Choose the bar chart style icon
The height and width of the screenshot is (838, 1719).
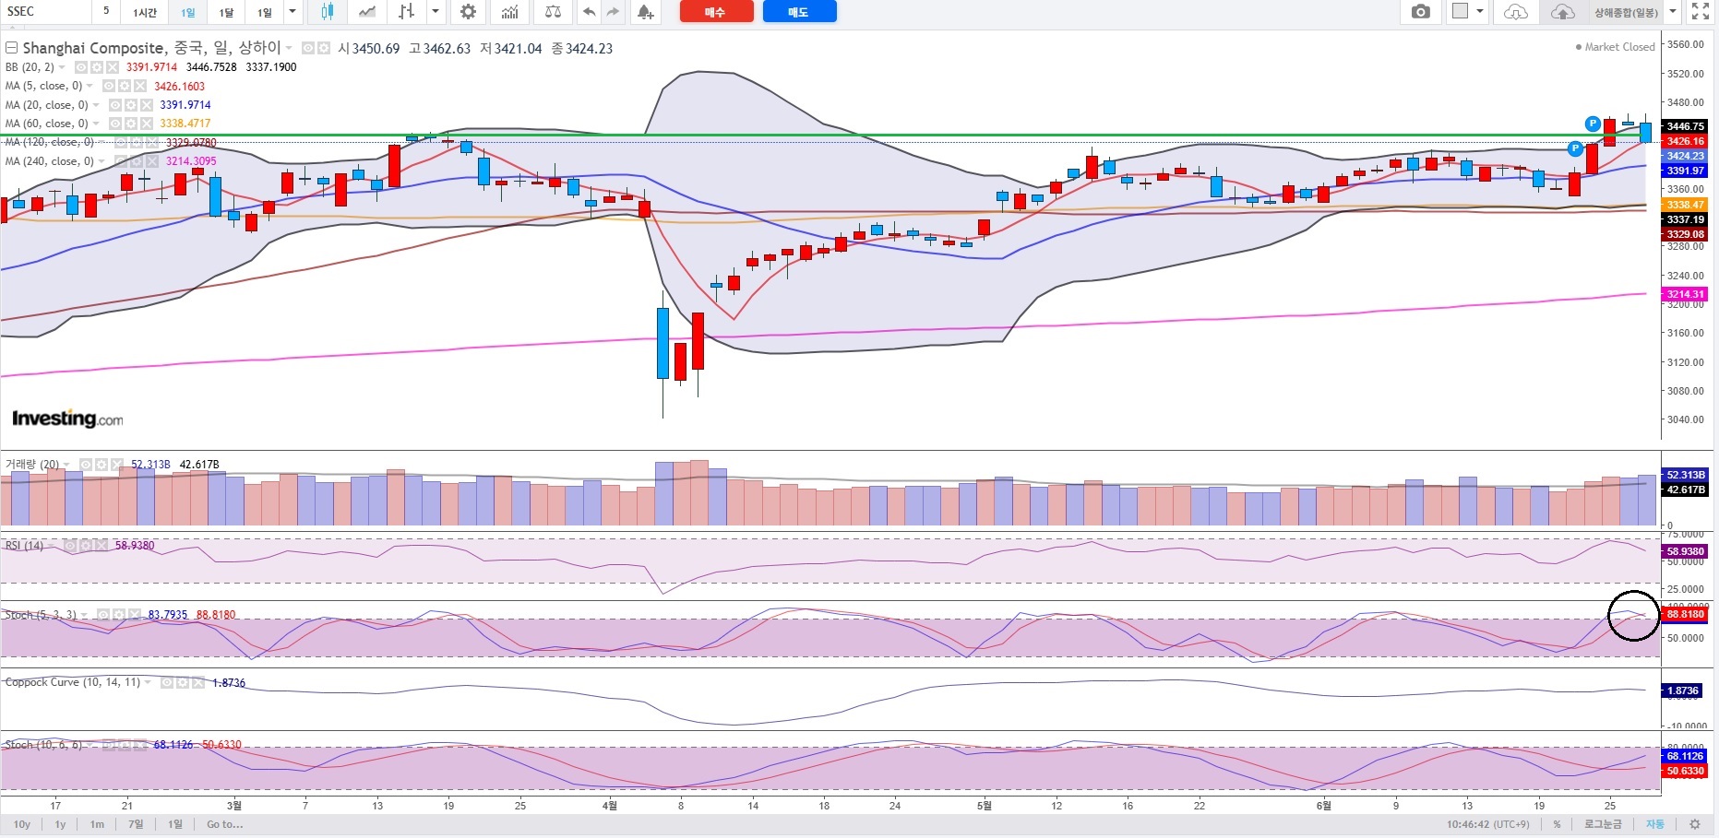tap(407, 12)
